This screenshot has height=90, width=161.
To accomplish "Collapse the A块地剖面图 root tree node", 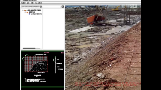I will coord(23,10).
